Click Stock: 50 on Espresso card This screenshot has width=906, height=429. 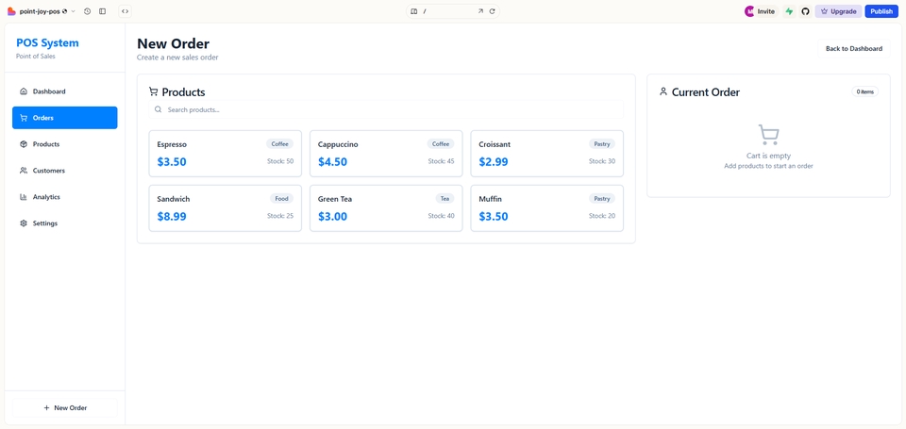[x=280, y=161]
